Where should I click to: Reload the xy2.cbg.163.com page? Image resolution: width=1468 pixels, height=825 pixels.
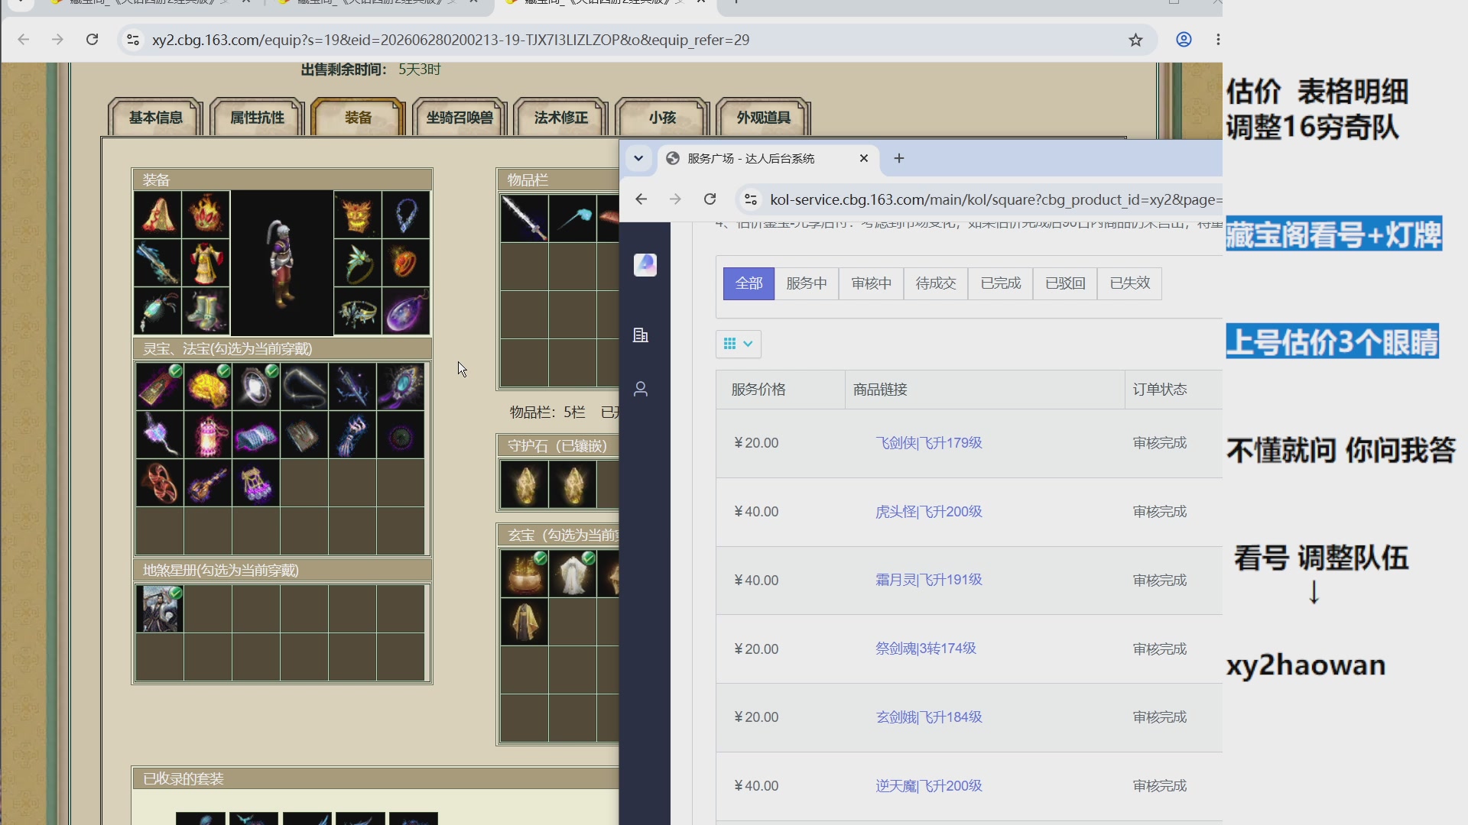[x=92, y=40]
